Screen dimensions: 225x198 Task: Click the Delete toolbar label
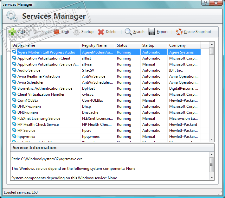click(x=111, y=32)
